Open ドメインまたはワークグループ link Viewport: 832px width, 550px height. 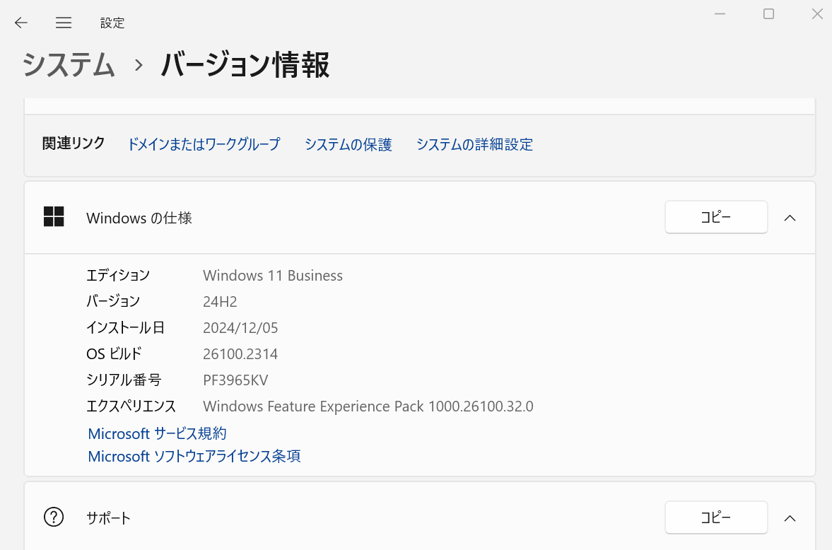tap(204, 144)
